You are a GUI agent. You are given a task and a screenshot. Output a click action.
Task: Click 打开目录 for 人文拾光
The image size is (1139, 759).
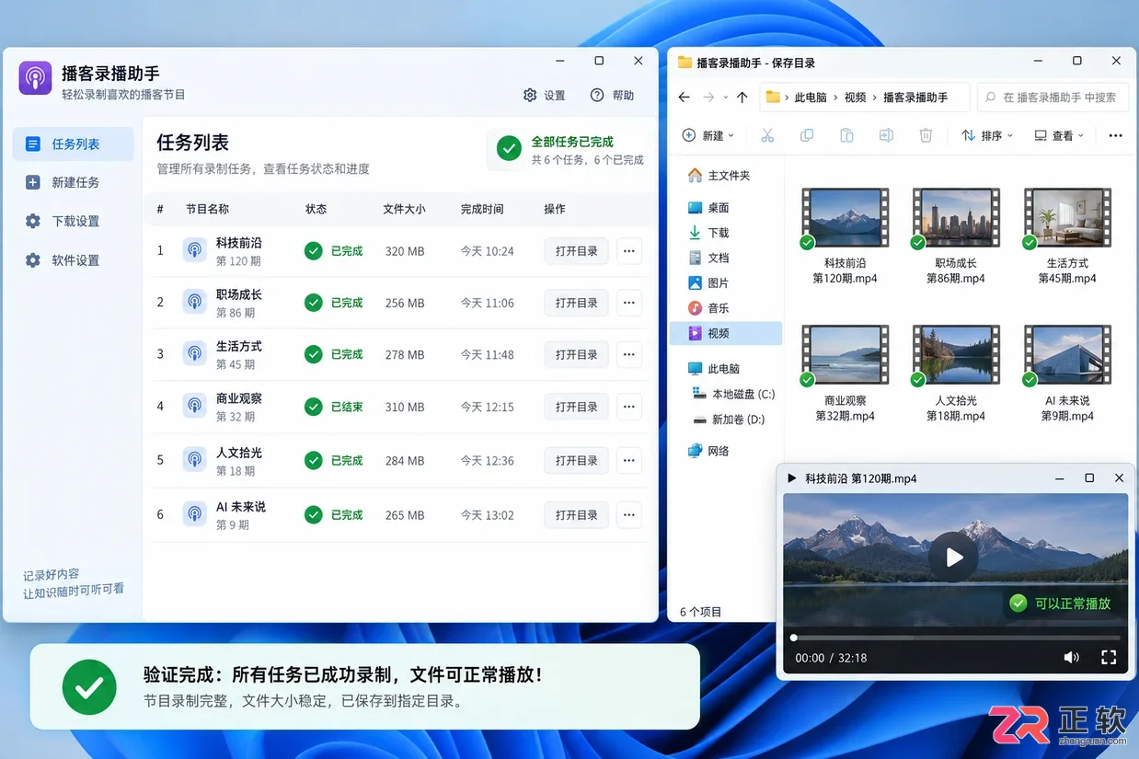coord(576,460)
